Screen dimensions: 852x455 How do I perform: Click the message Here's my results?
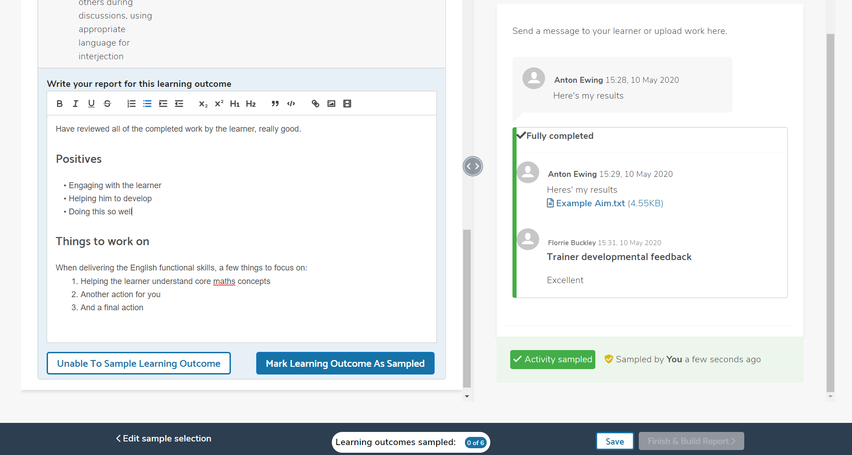coord(588,95)
